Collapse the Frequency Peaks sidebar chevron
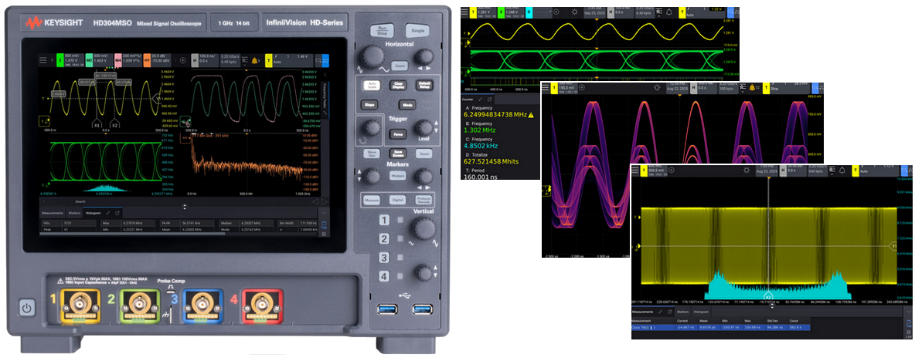The height and width of the screenshot is (358, 915). [x=325, y=74]
